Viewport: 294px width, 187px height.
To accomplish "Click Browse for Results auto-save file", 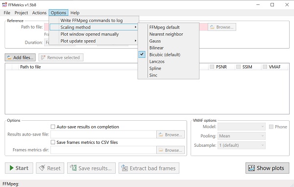I will [x=171, y=134].
